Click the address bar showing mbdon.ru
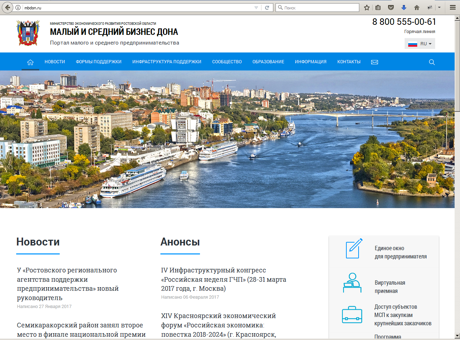Screen dimensions: 460x340 click(x=137, y=8)
